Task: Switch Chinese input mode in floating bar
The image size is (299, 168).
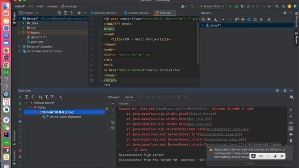Action: coord(261,156)
